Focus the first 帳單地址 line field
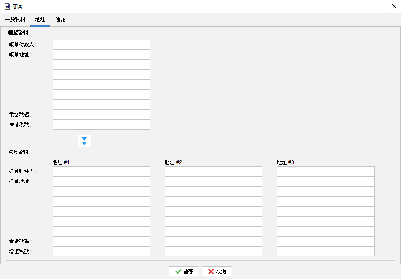401x279 pixels. (x=101, y=55)
